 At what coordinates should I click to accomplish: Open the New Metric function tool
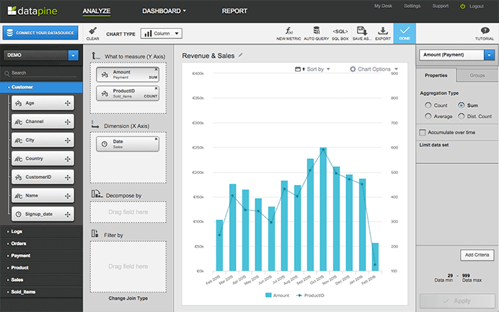pyautogui.click(x=288, y=30)
